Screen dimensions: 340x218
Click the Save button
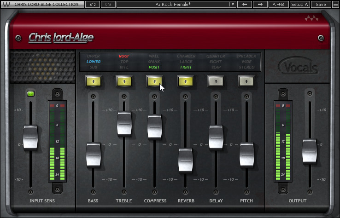coord(321,4)
